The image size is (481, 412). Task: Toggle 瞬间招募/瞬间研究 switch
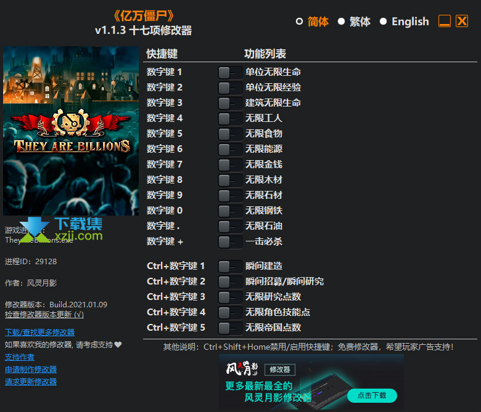pos(230,281)
